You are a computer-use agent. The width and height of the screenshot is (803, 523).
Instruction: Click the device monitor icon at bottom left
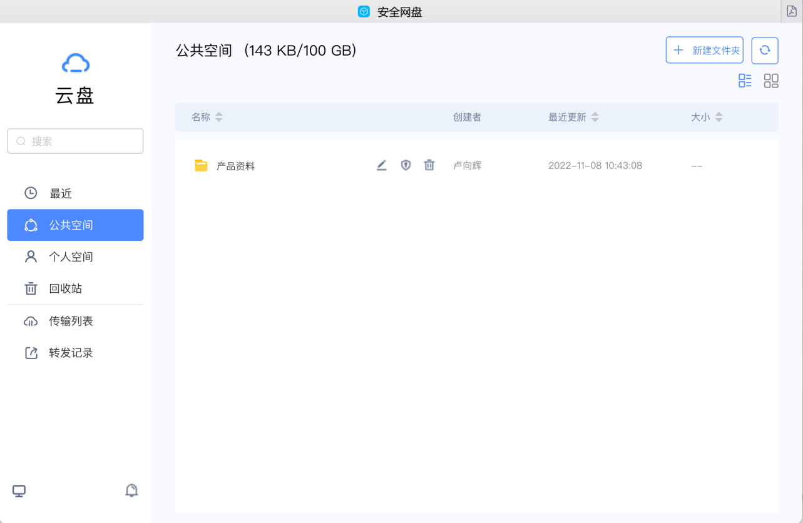point(19,490)
